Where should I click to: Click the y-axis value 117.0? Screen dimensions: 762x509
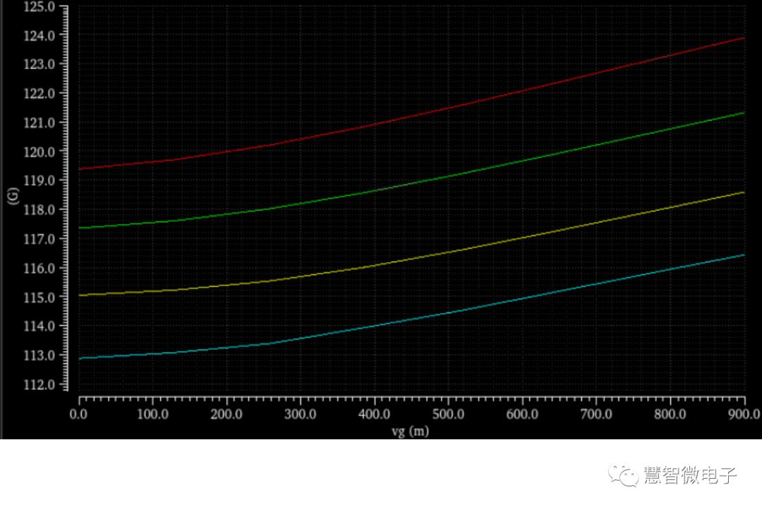tap(40, 238)
